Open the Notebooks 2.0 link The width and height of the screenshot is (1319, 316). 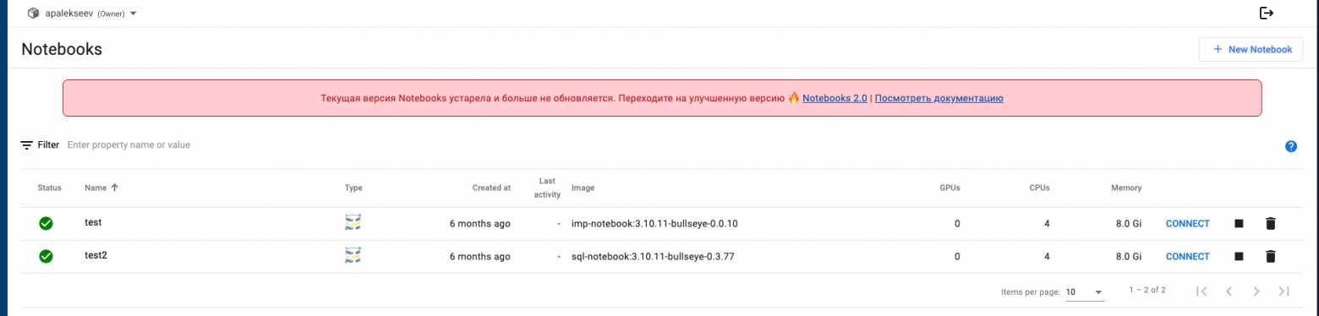coord(835,98)
